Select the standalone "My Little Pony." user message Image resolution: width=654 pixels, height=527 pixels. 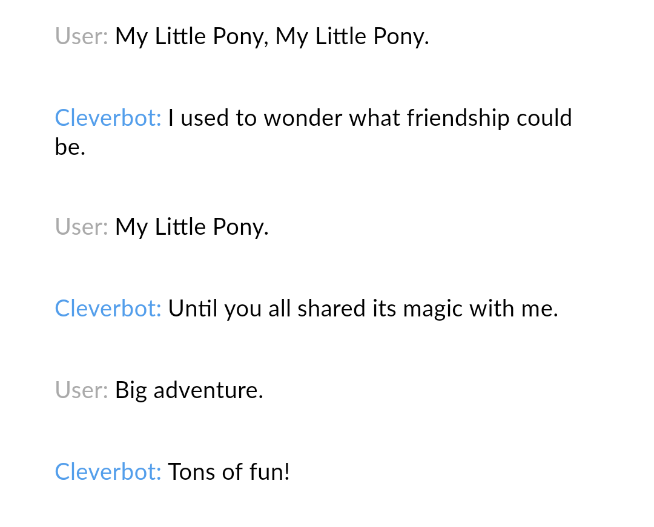[x=192, y=227]
